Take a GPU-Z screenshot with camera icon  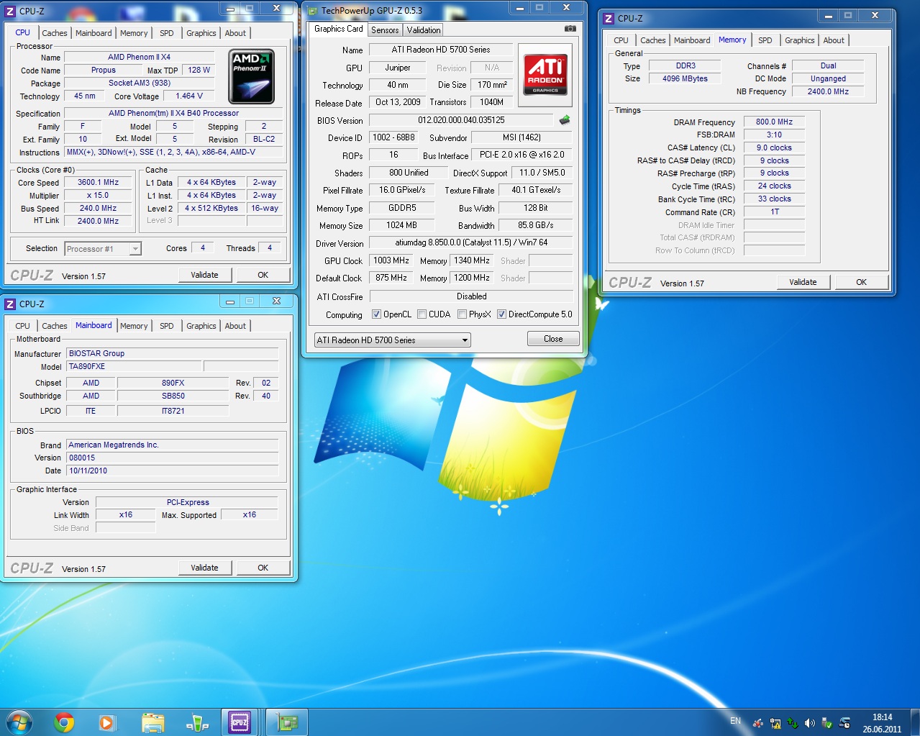point(570,29)
